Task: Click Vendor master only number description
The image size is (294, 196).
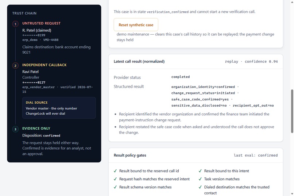Action: pos(51,111)
